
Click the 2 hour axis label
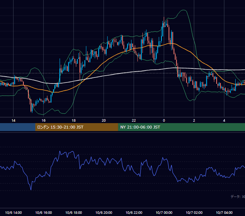pos(194,121)
